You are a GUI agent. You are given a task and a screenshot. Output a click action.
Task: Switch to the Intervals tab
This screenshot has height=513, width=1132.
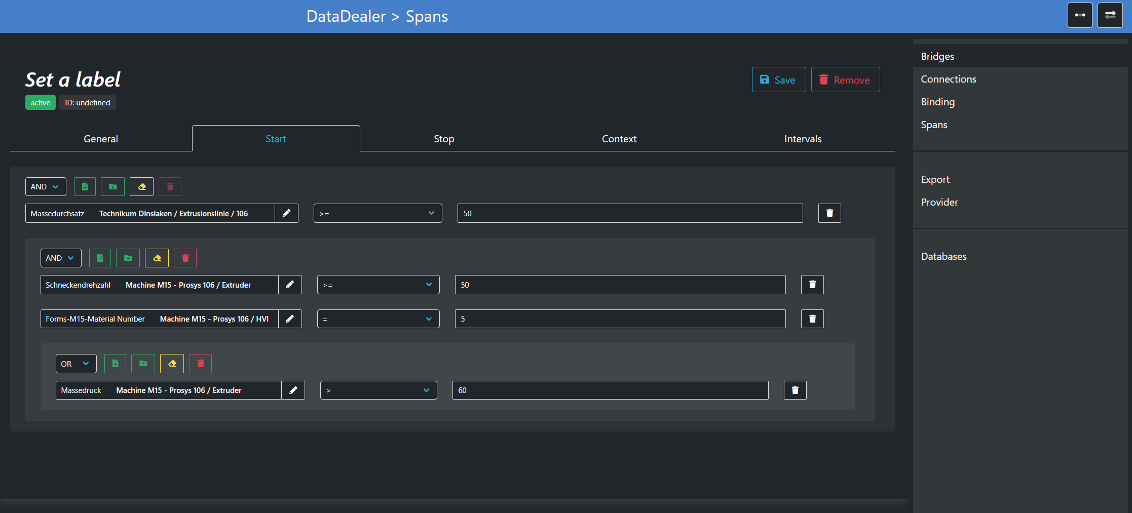point(803,139)
